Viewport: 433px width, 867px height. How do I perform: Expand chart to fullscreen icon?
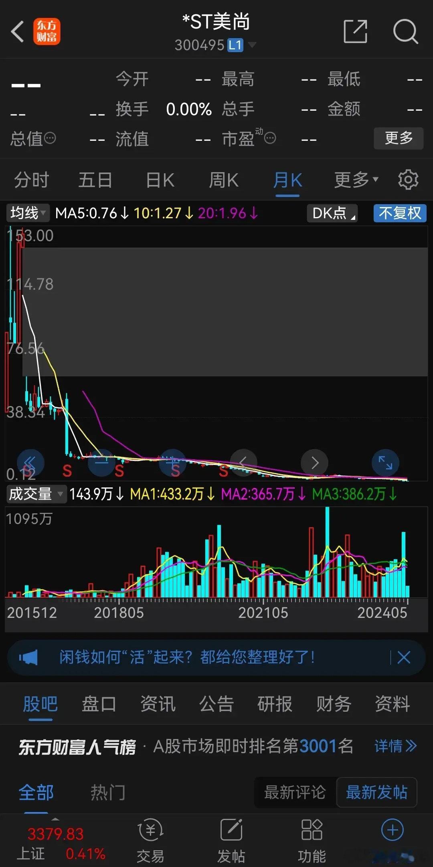pos(386,463)
